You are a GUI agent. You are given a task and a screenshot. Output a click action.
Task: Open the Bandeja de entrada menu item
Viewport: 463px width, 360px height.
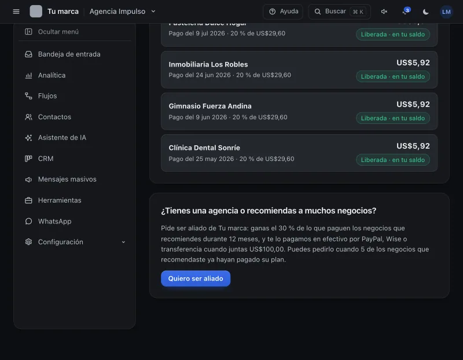[75, 54]
